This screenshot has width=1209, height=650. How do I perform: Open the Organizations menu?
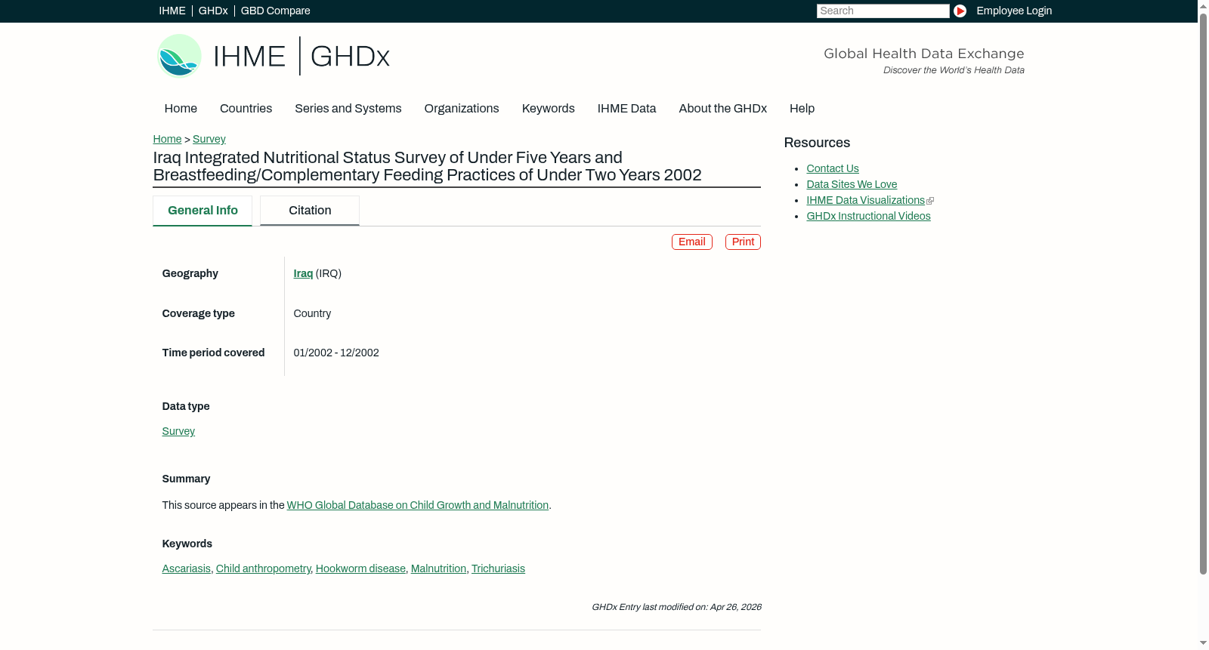pyautogui.click(x=462, y=109)
